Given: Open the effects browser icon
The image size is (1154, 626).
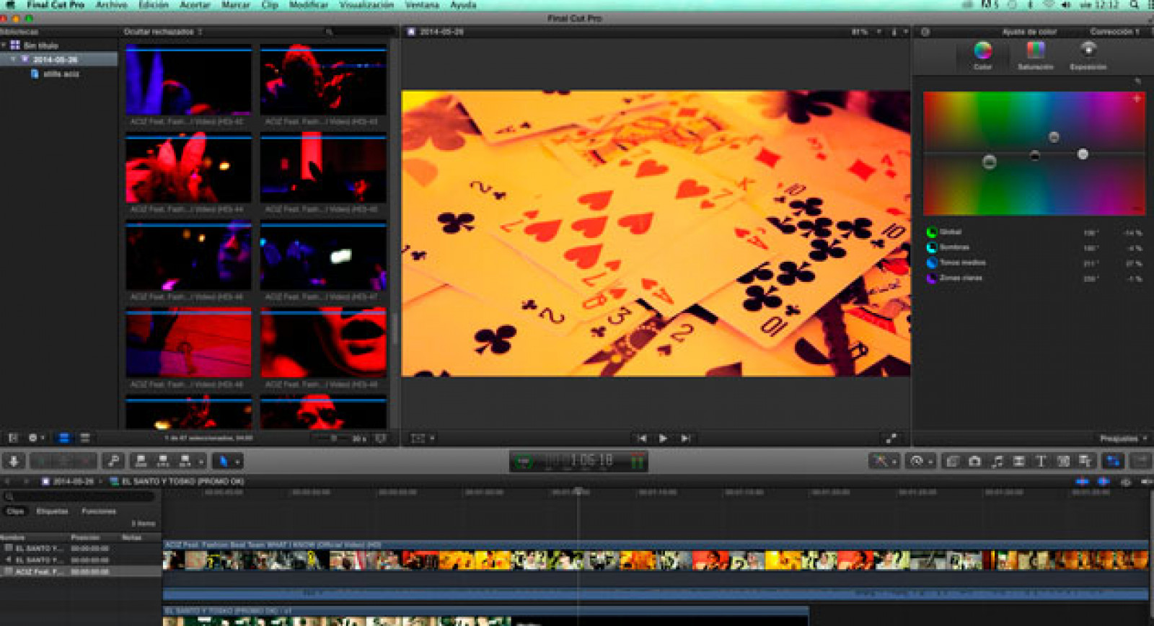Looking at the screenshot, I should pyautogui.click(x=953, y=460).
